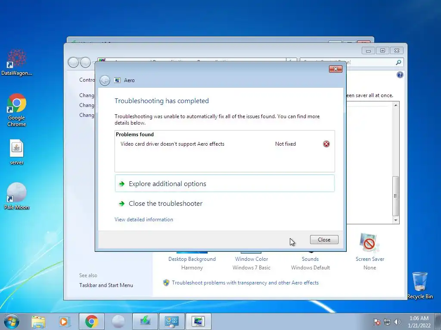This screenshot has height=330, width=441.
Task: Switch to Google Chrome in taskbar
Action: pyautogui.click(x=91, y=321)
